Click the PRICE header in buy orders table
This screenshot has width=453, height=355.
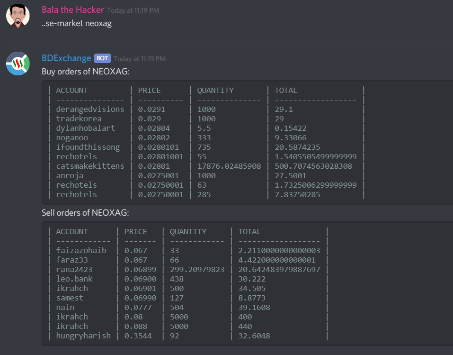(149, 91)
